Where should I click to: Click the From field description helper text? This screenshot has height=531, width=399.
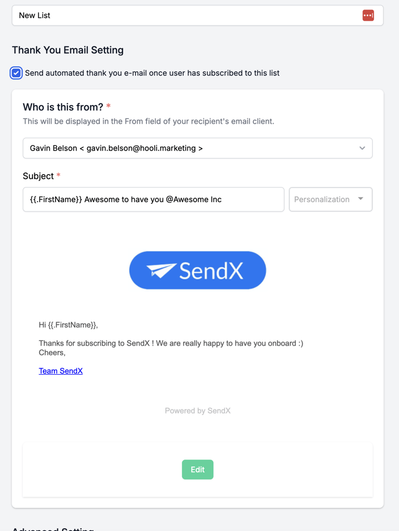[148, 121]
